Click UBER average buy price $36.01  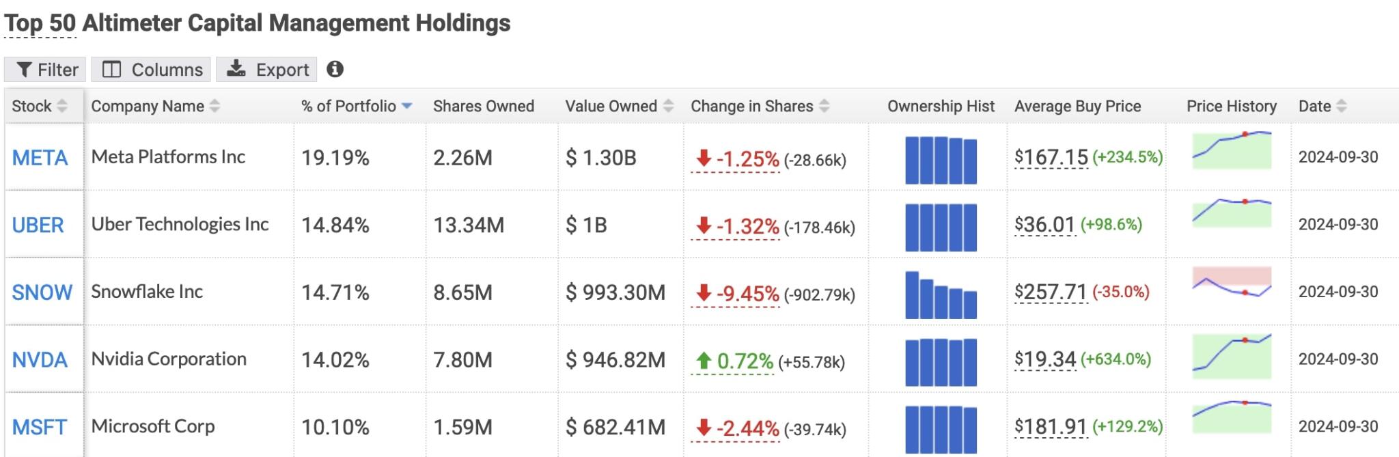pos(1045,224)
